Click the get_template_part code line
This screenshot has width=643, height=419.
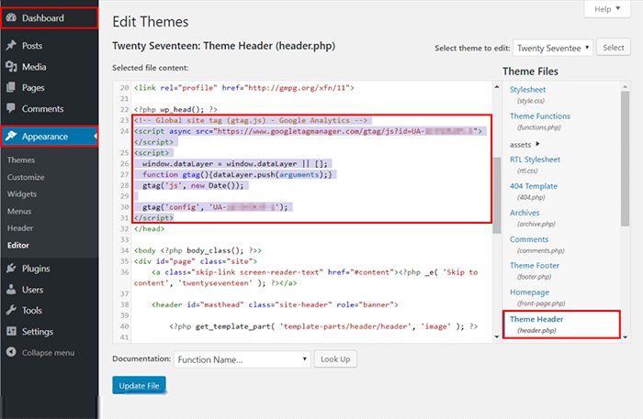click(x=323, y=326)
